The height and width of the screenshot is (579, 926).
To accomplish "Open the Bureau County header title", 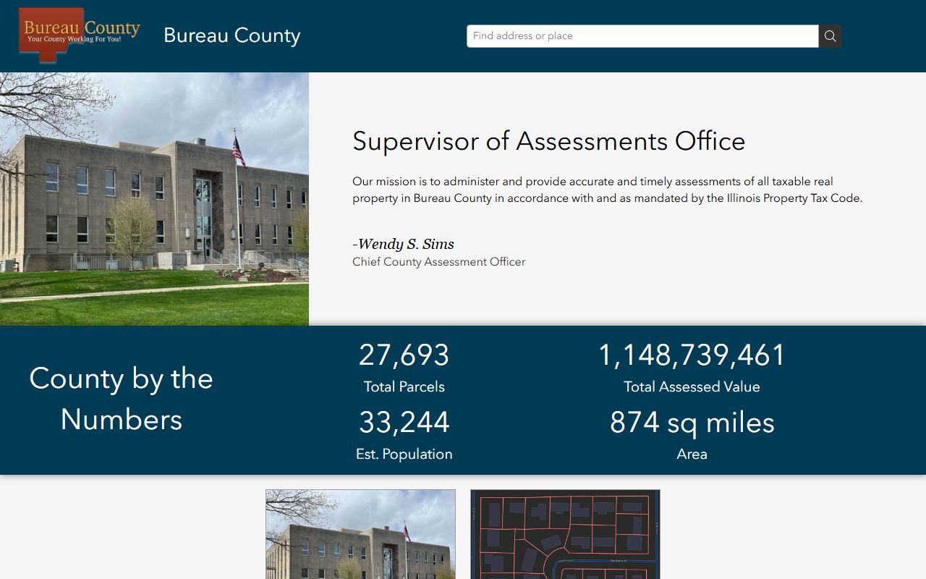I will click(231, 35).
